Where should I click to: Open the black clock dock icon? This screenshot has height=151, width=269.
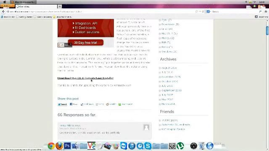coord(194,146)
